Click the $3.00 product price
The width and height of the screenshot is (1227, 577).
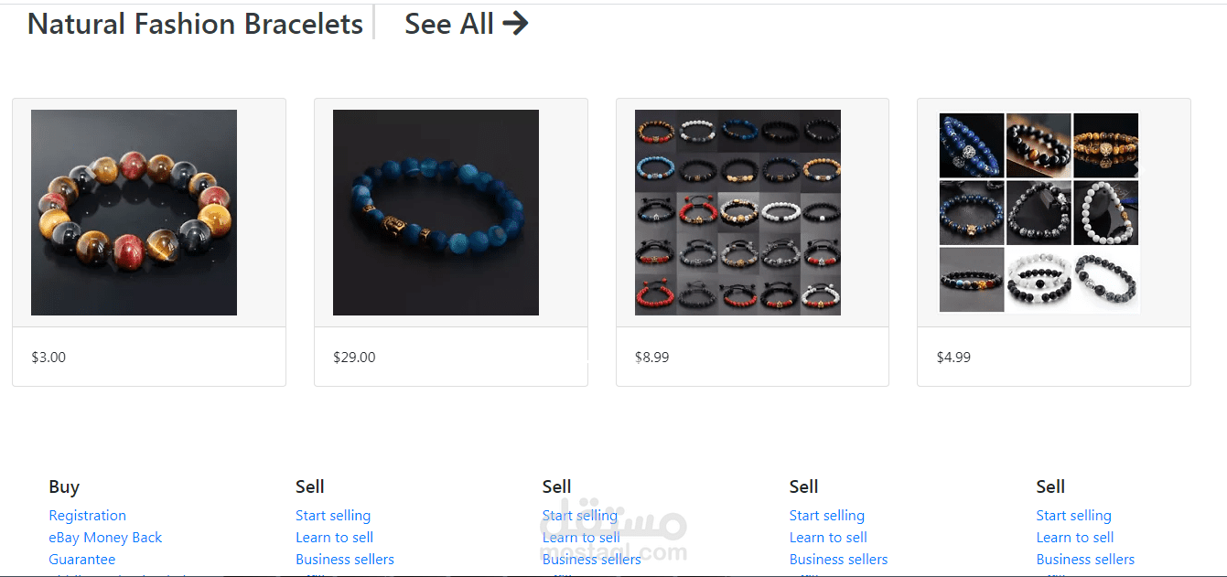(x=48, y=358)
